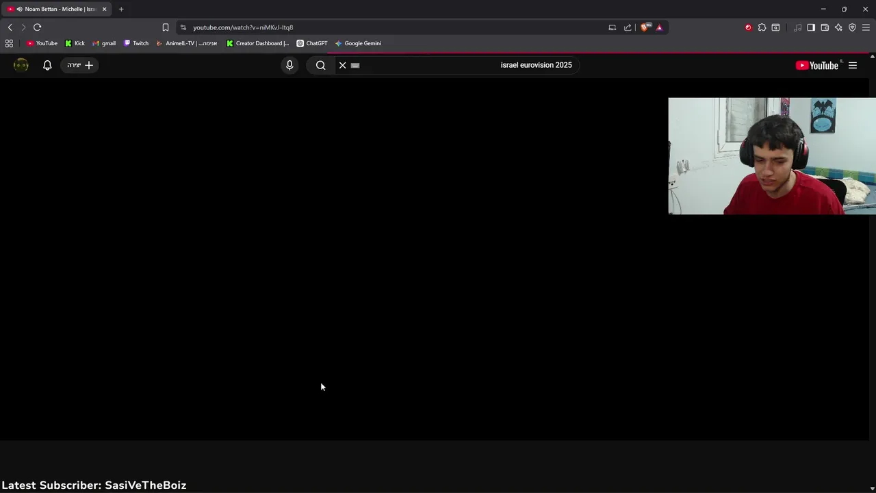This screenshot has width=876, height=493.
Task: Open Brave Rewards triangle icon
Action: pyautogui.click(x=659, y=27)
